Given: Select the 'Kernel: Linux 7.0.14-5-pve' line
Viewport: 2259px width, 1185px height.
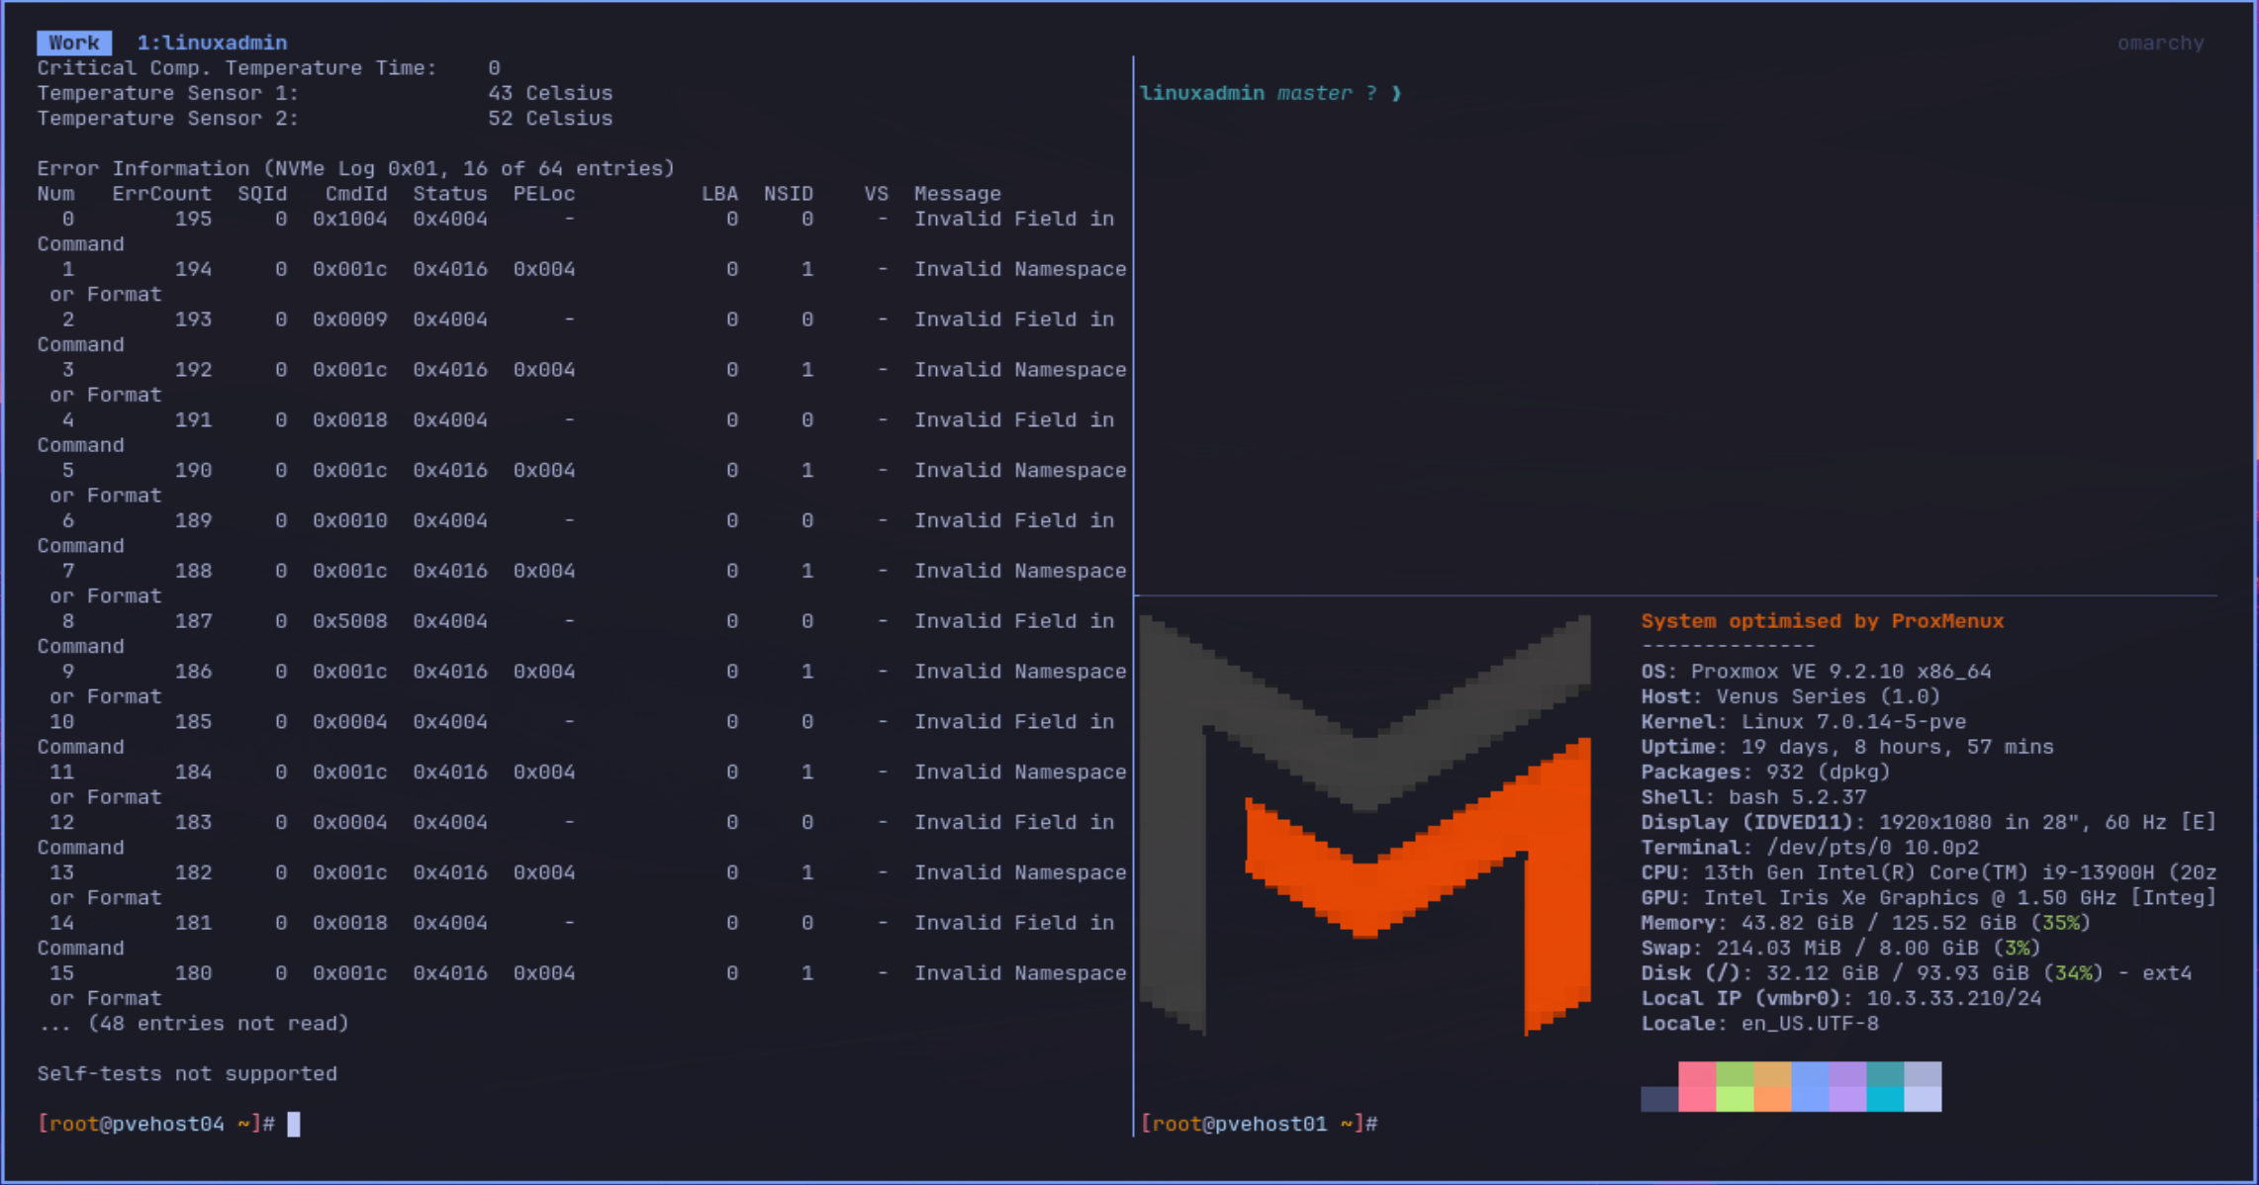Looking at the screenshot, I should pyautogui.click(x=1804, y=722).
